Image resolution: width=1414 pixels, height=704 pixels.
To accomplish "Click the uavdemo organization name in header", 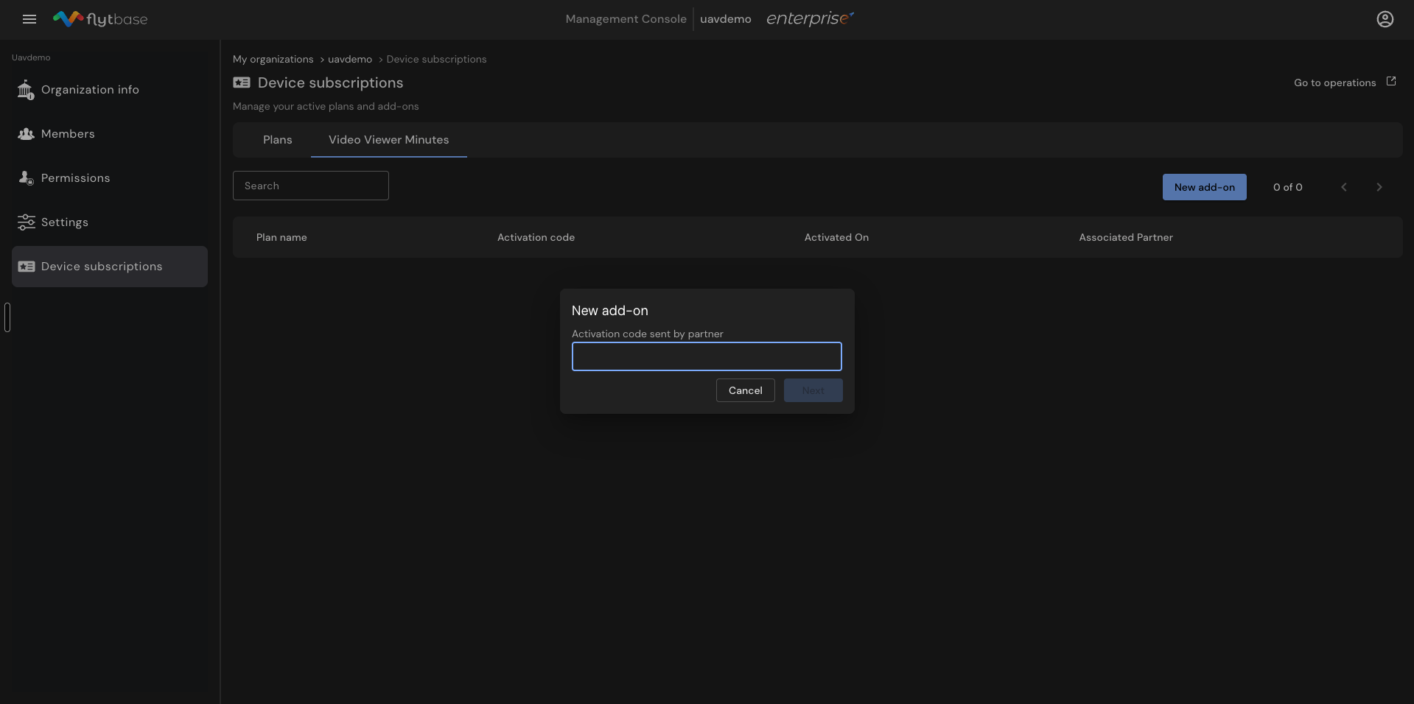I will (x=726, y=19).
